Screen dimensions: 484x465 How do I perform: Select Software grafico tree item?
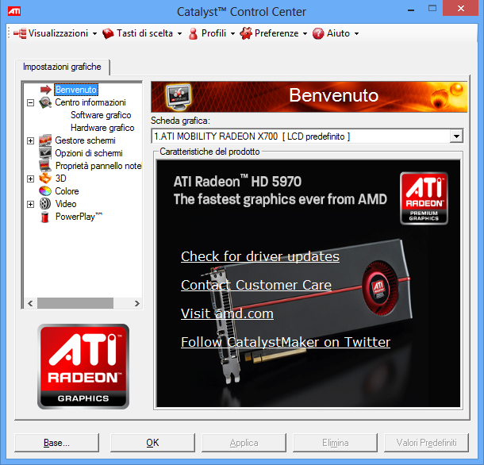(x=101, y=115)
